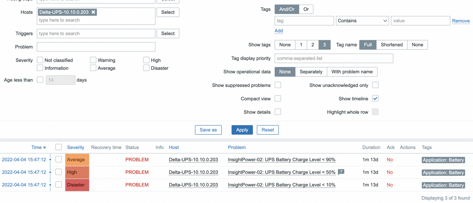Image resolution: width=473 pixels, height=203 pixels.
Task: Click the orange Average severity cell
Action: (x=77, y=160)
